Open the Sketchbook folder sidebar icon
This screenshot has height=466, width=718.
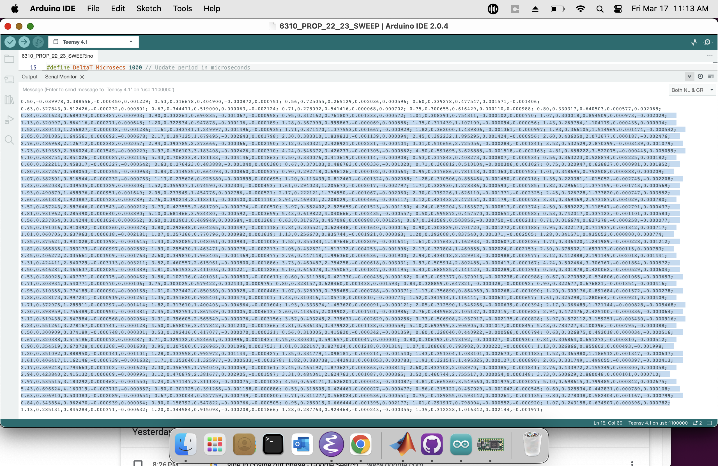[9, 59]
